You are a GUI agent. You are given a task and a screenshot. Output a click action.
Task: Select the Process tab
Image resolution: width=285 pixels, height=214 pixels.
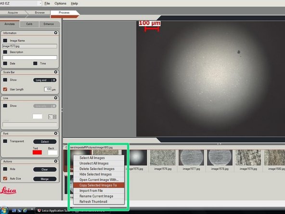click(x=64, y=13)
